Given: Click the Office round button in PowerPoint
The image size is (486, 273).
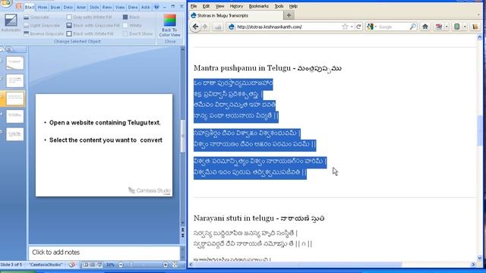Looking at the screenshot, I should (6, 4).
